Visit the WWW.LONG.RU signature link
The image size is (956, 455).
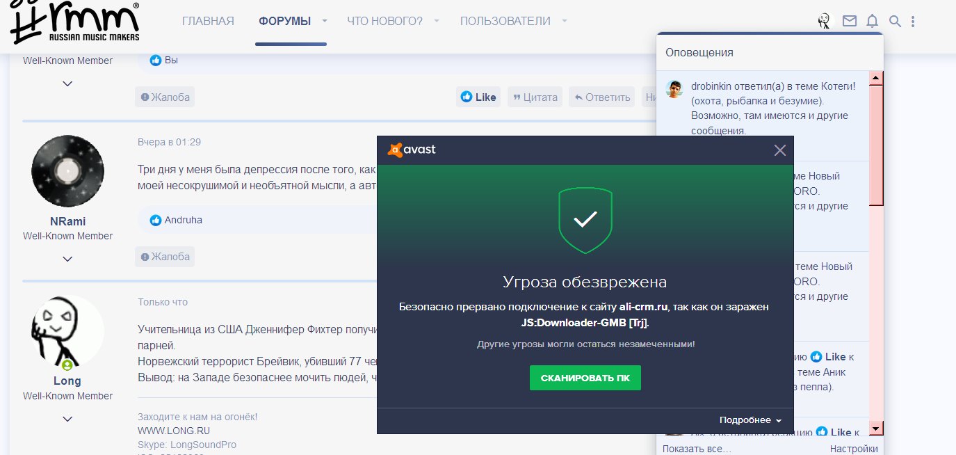click(x=174, y=431)
